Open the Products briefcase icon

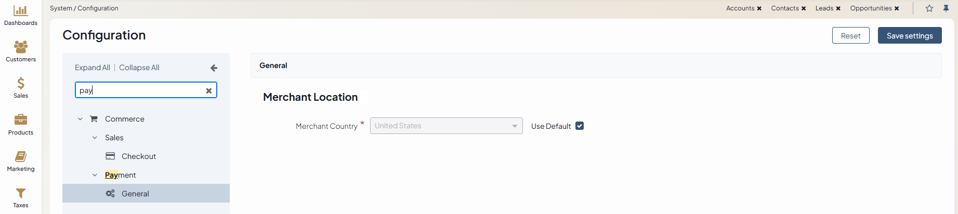(x=21, y=120)
